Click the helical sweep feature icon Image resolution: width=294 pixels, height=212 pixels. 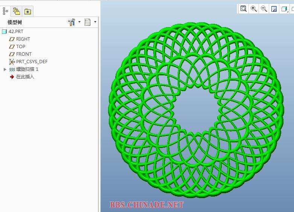pos(12,69)
